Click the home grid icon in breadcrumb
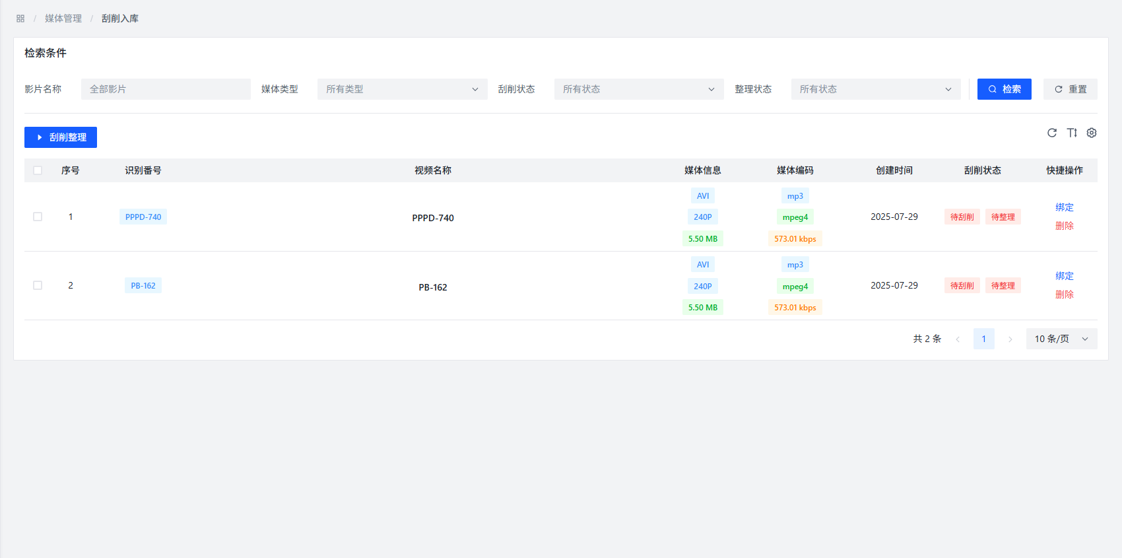The image size is (1122, 558). click(20, 18)
